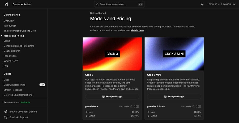
Task: Click the Search documentation field
Action: (119, 4)
